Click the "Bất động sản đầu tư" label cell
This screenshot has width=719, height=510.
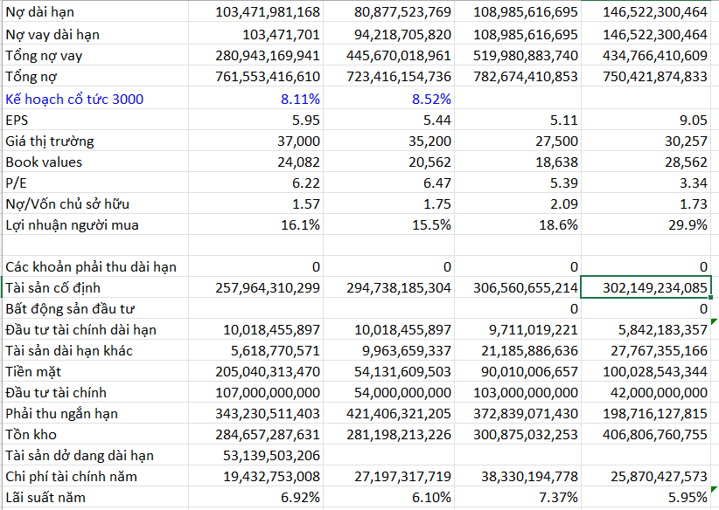point(70,308)
